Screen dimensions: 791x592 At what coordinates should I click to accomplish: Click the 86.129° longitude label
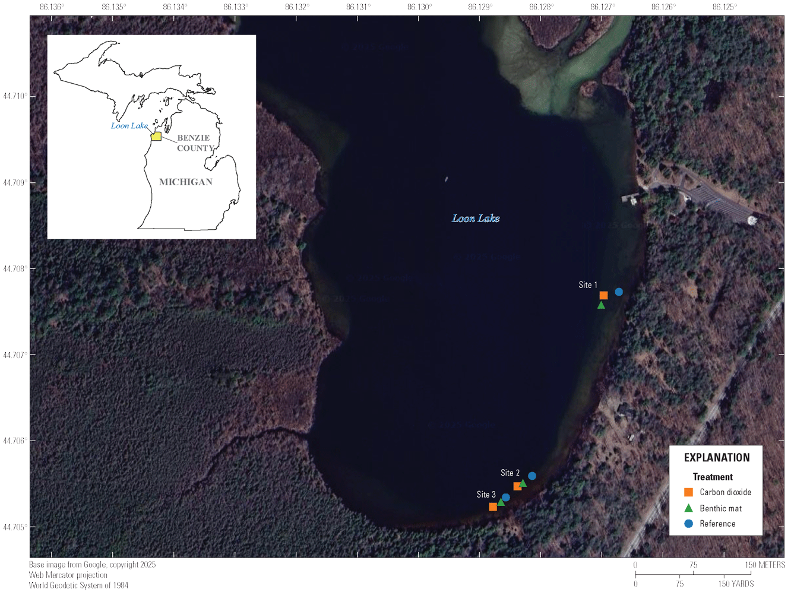tap(480, 7)
